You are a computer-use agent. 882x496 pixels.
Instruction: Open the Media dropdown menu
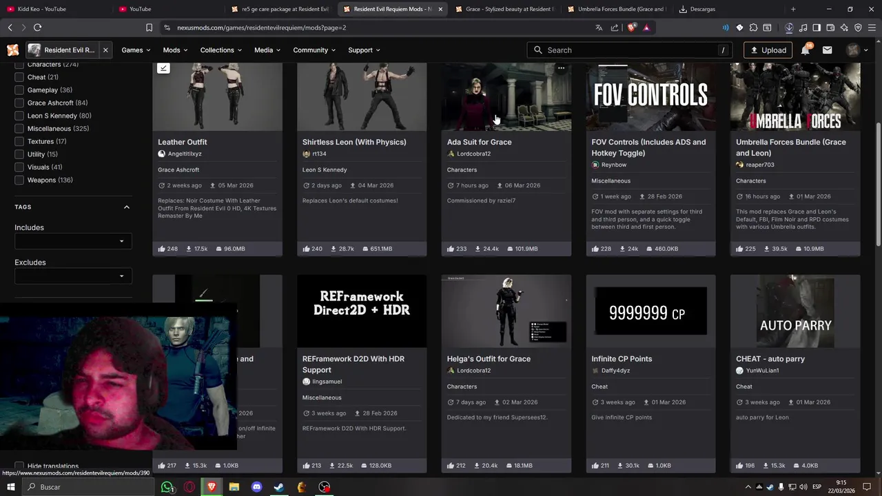pyautogui.click(x=267, y=50)
